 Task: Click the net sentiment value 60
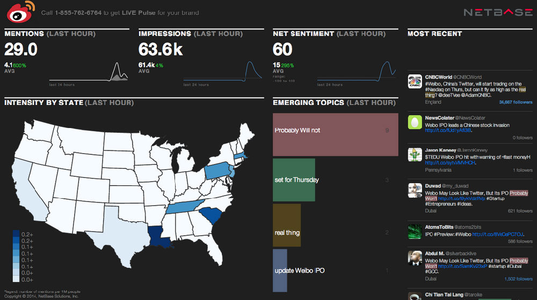click(x=282, y=49)
